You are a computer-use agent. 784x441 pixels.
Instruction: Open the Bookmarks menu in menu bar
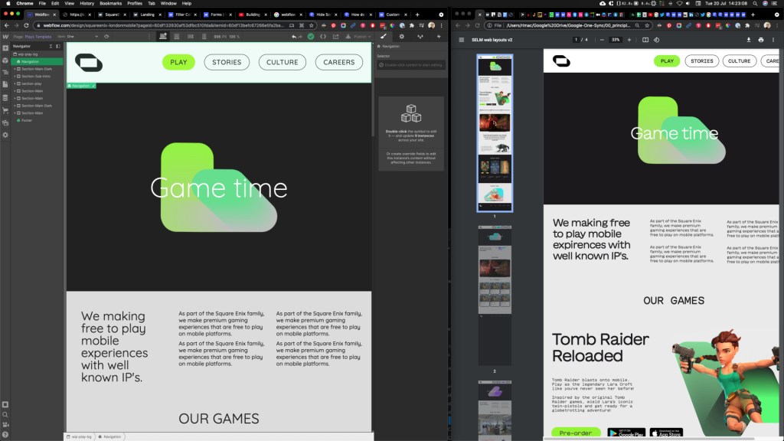click(x=110, y=4)
